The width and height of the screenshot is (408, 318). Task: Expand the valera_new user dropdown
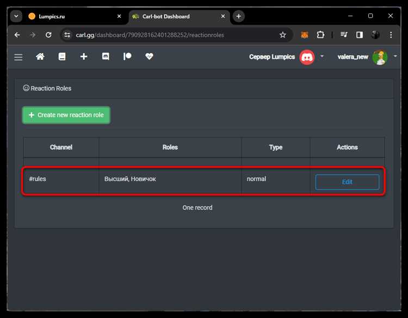click(395, 56)
